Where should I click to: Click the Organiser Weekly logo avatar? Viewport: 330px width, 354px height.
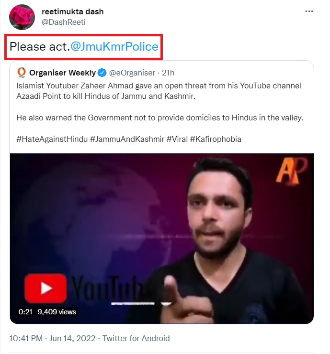click(22, 73)
